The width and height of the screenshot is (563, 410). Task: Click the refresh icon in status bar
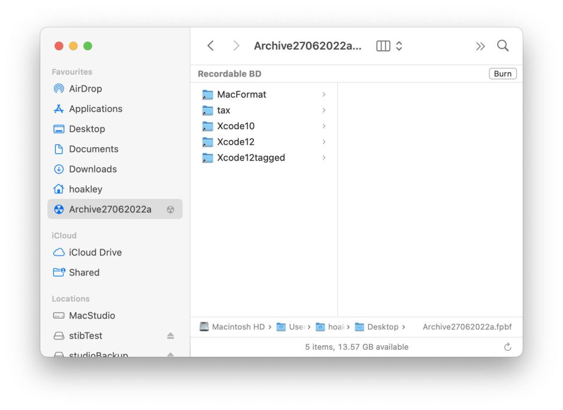(507, 347)
